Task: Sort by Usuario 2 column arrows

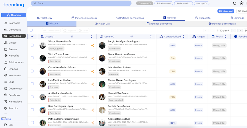Action: 151,36
